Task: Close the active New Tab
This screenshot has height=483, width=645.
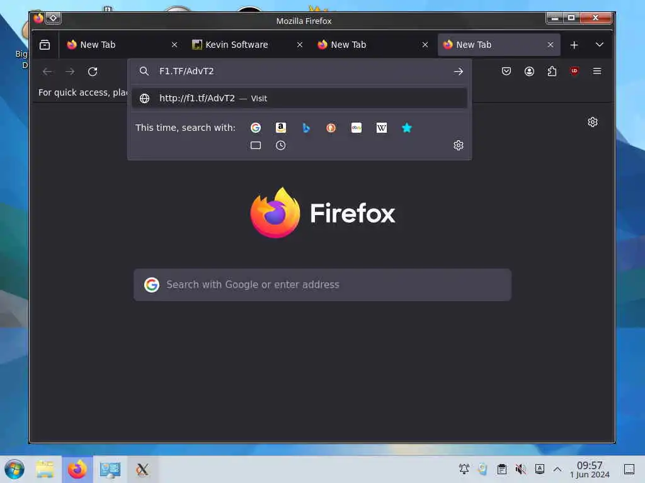Action: point(551,45)
